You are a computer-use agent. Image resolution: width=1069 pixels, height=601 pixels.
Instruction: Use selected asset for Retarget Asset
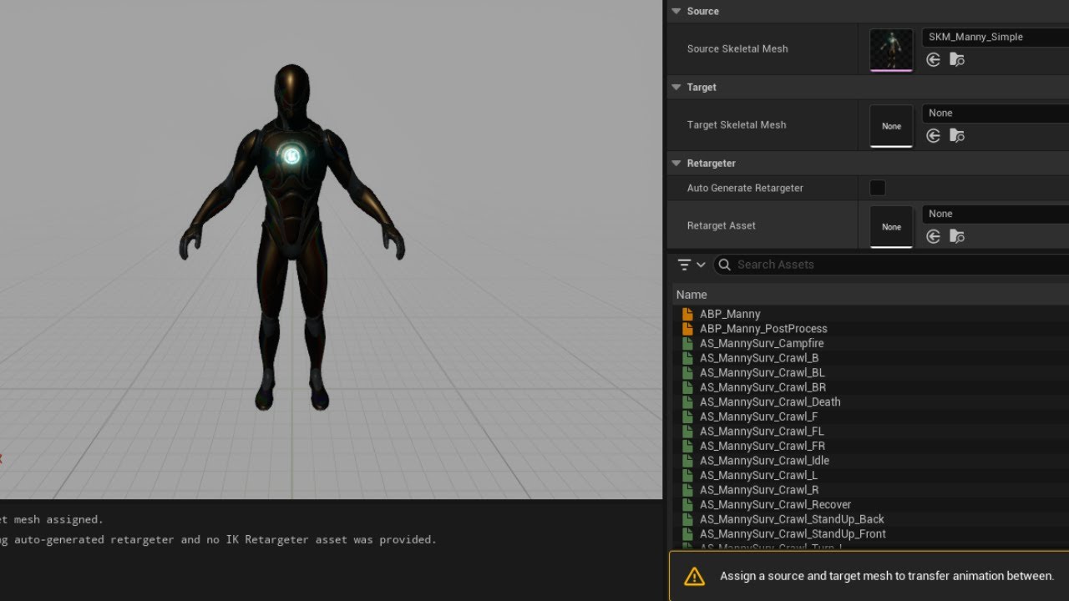click(934, 237)
